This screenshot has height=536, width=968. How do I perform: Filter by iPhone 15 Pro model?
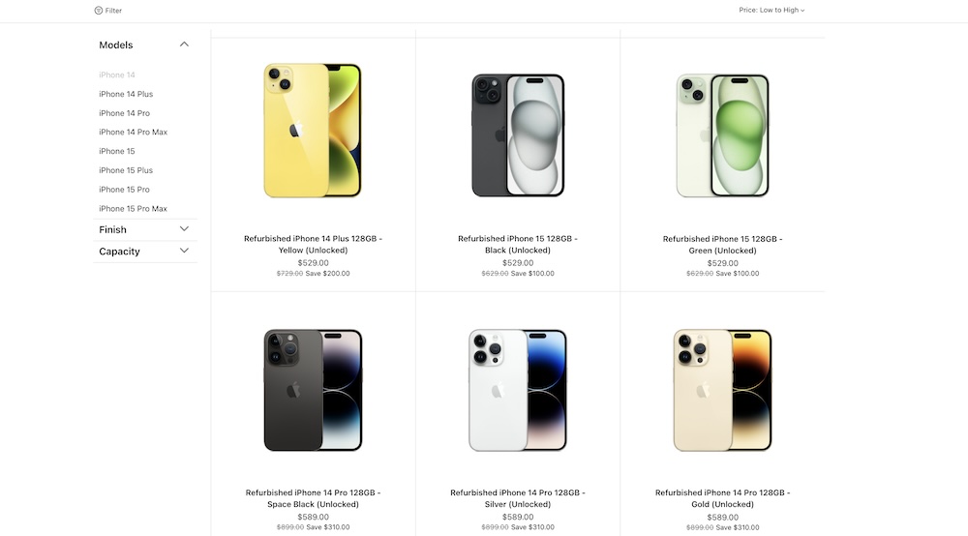pyautogui.click(x=124, y=190)
